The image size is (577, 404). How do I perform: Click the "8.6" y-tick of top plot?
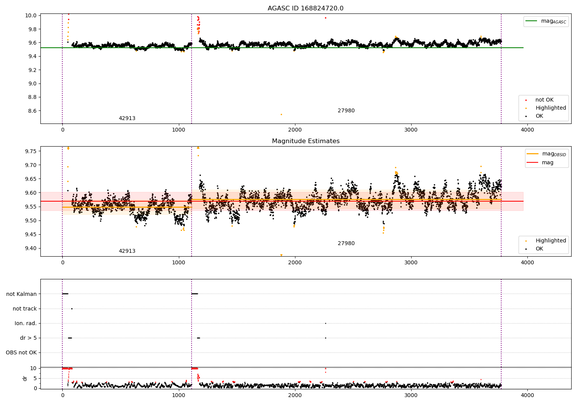pyautogui.click(x=33, y=111)
